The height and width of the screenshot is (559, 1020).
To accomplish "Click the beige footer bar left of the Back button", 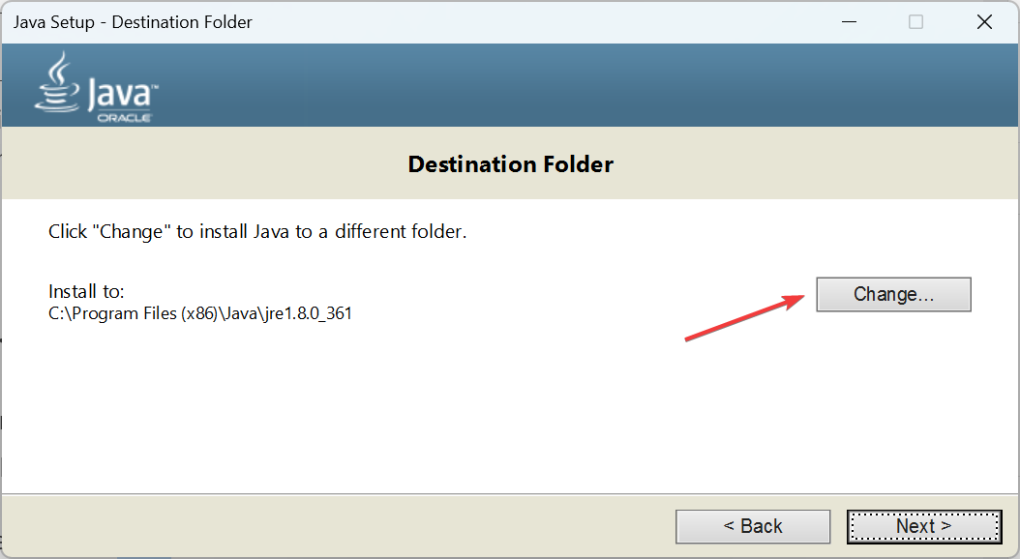I will pyautogui.click(x=339, y=526).
